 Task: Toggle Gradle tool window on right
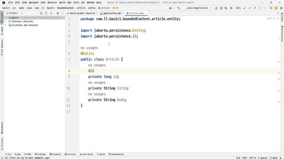[x=282, y=17]
